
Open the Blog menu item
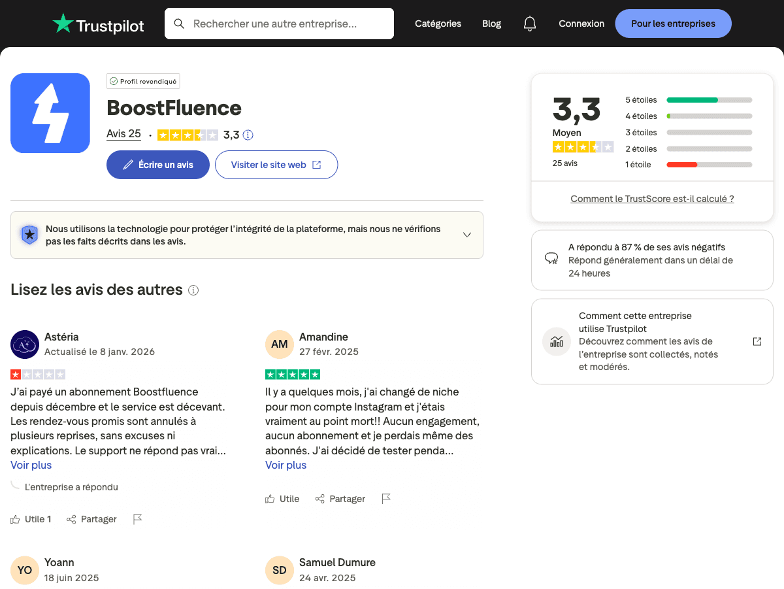point(491,24)
